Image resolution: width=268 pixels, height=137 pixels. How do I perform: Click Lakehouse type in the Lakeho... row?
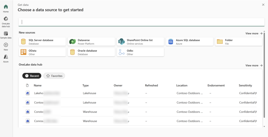90,93
